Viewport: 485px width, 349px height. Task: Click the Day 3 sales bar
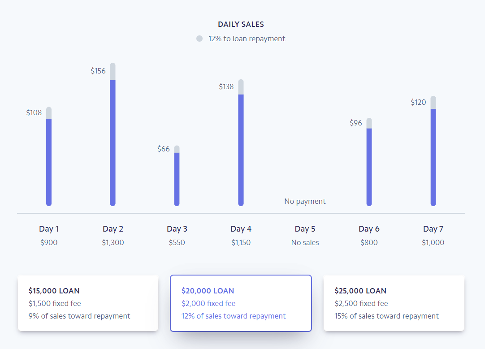[x=177, y=178]
